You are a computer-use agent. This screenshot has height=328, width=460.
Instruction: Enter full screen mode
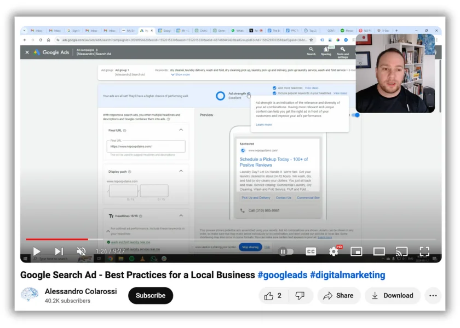(424, 251)
